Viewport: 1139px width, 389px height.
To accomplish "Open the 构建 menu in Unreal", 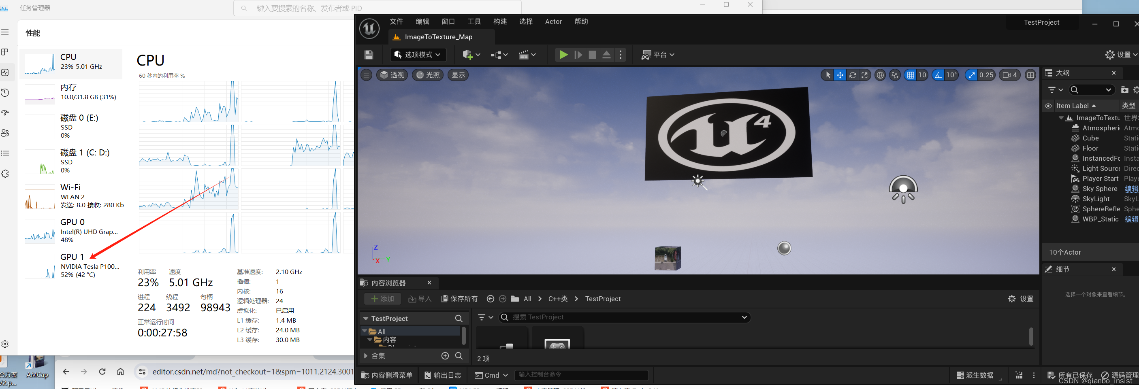I will (x=500, y=22).
